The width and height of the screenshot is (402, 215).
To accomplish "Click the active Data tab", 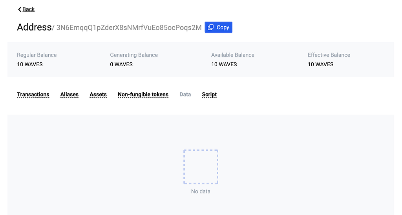I will pyautogui.click(x=185, y=95).
